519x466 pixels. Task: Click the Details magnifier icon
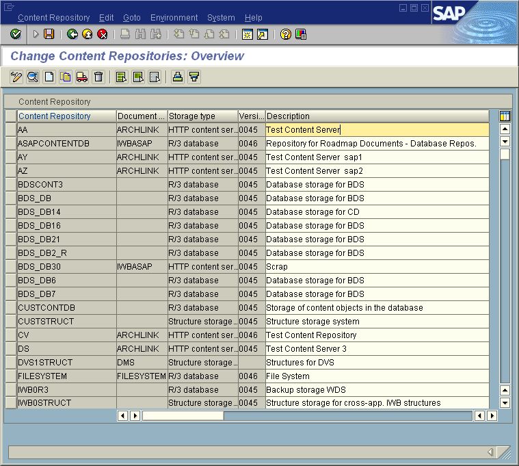click(x=32, y=77)
